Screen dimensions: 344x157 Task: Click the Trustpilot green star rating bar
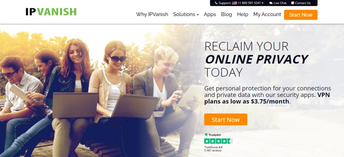[218, 141]
